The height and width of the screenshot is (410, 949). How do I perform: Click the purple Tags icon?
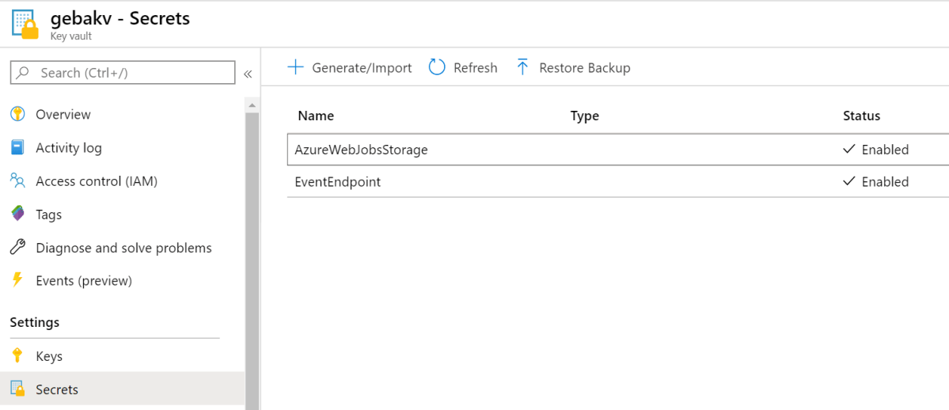(17, 214)
